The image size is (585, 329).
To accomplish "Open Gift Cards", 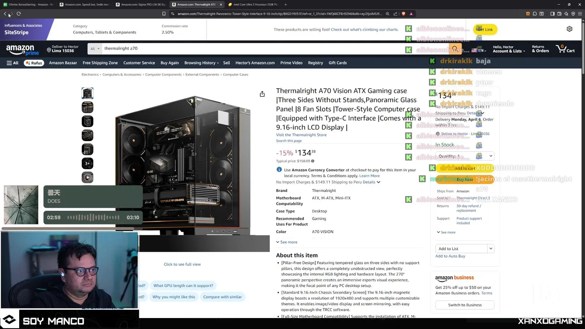I will 338,63.
